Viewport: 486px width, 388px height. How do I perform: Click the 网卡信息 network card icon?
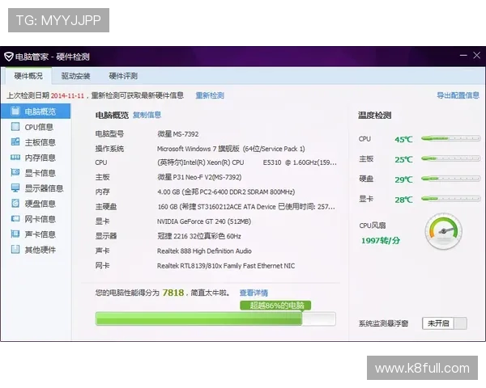tap(15, 218)
